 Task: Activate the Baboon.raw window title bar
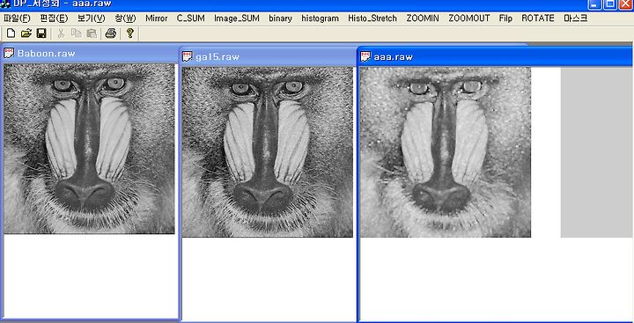pyautogui.click(x=90, y=53)
